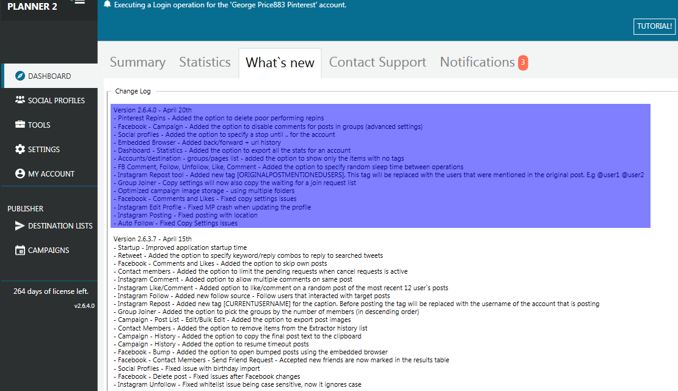View the Notifications tab
678x391 pixels.
coord(477,62)
